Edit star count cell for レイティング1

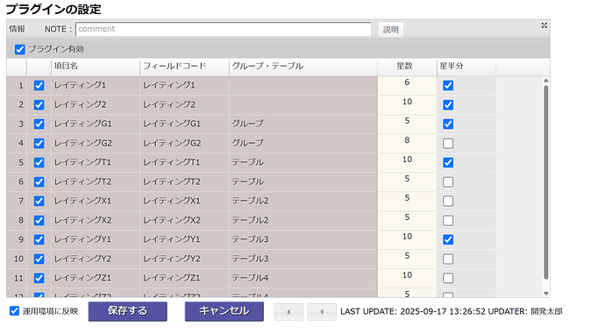click(407, 85)
